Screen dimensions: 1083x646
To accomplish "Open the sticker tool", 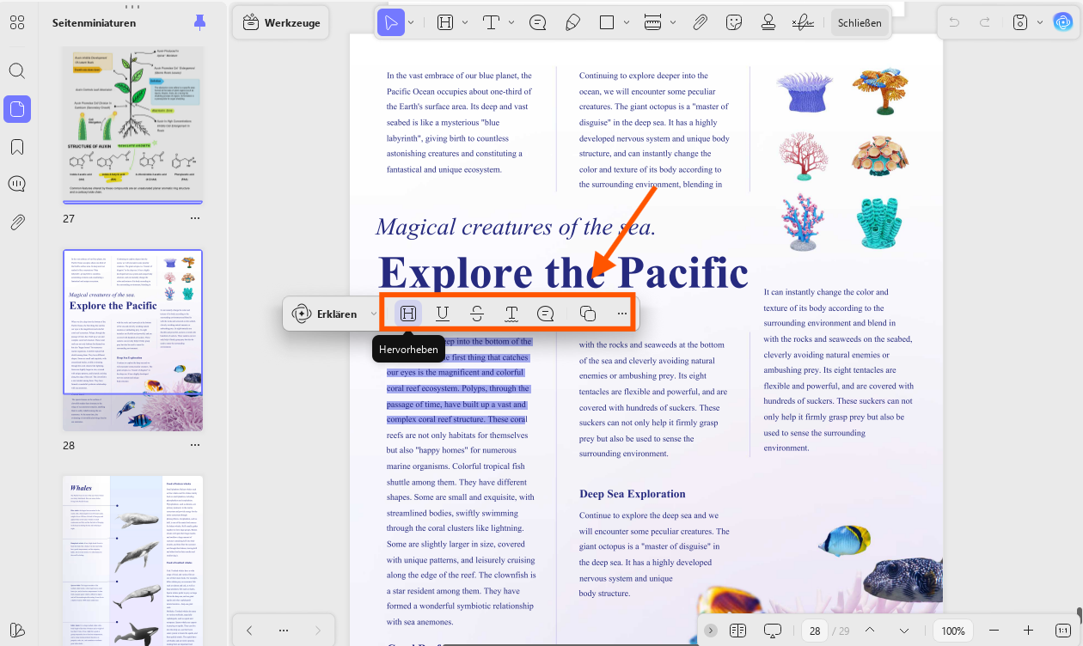I will [x=734, y=23].
